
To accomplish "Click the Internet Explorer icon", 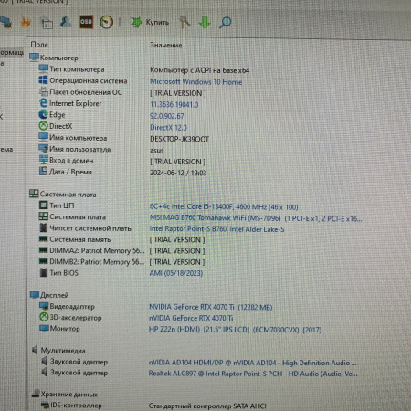I will 44,103.
